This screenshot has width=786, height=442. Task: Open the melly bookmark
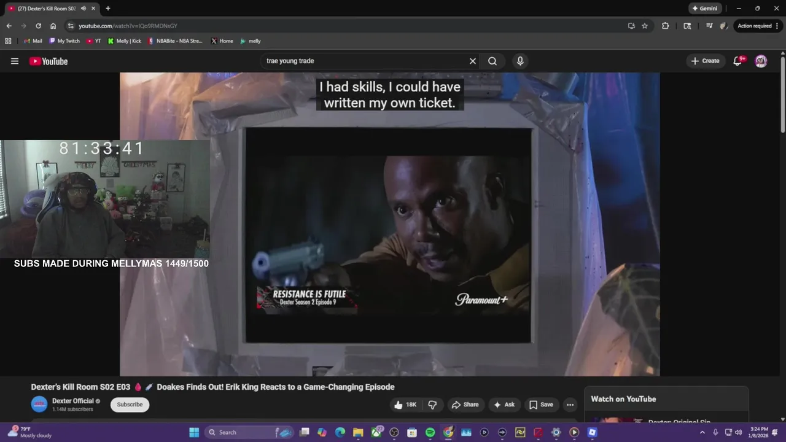point(251,41)
